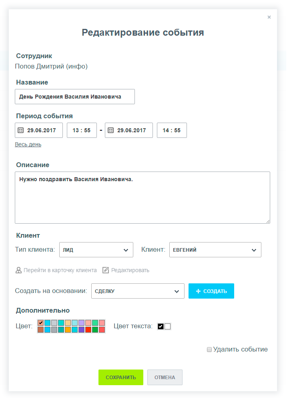The width and height of the screenshot is (287, 400).
Task: Click the Название text field
Action: click(75, 97)
